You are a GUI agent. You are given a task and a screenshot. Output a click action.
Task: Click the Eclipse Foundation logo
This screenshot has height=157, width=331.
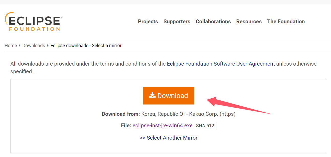(33, 22)
